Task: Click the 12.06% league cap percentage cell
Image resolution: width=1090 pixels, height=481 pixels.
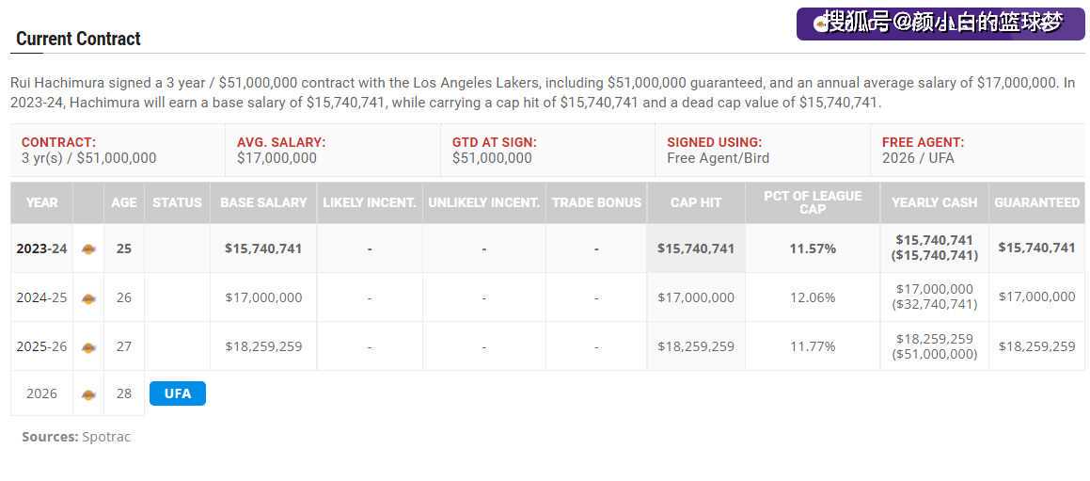Action: 813,297
